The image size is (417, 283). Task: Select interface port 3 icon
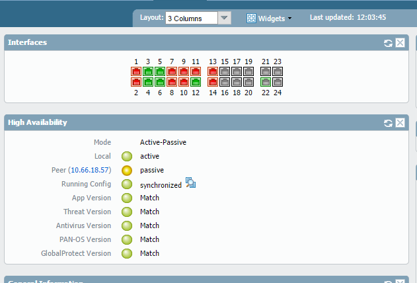pos(148,71)
